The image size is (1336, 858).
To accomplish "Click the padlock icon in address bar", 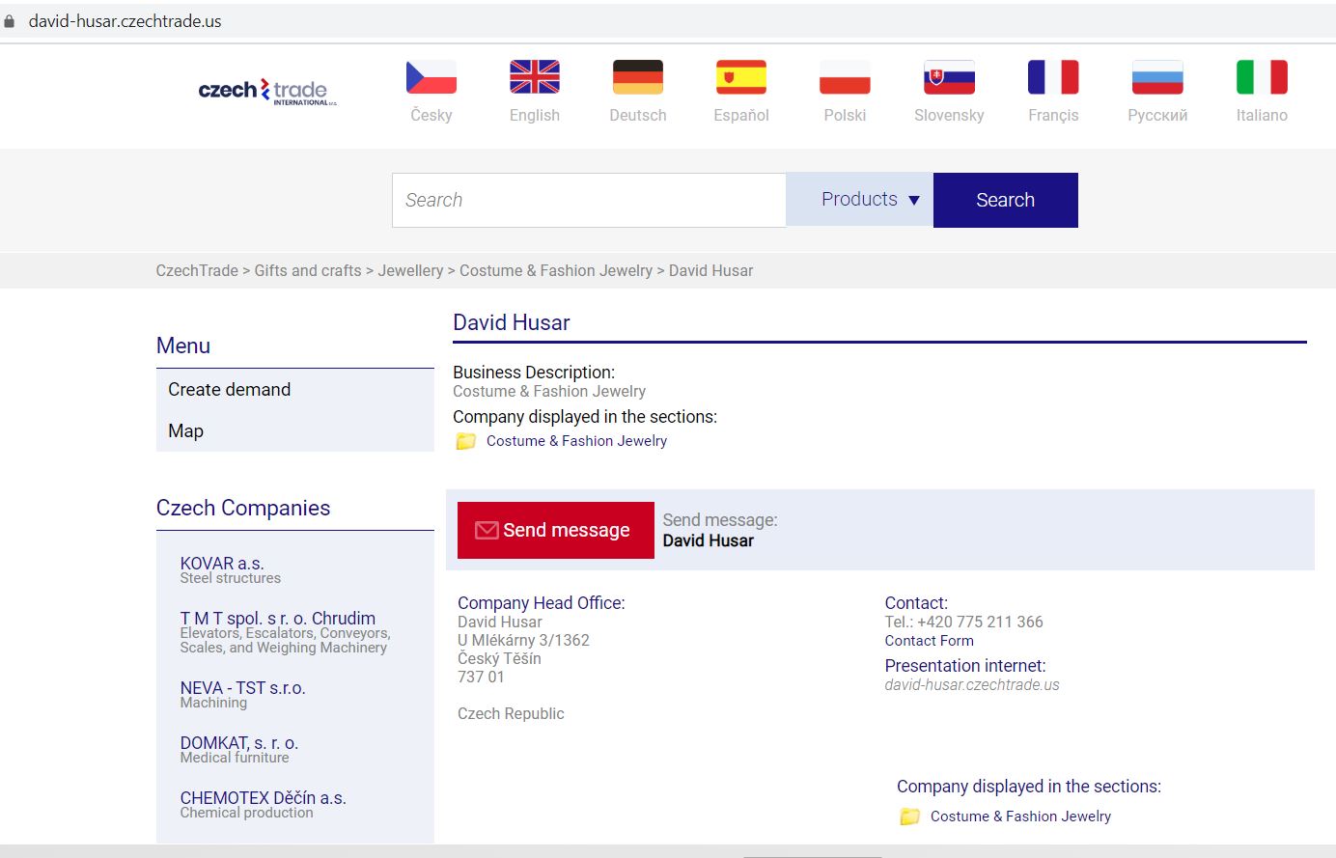I will coord(10,21).
